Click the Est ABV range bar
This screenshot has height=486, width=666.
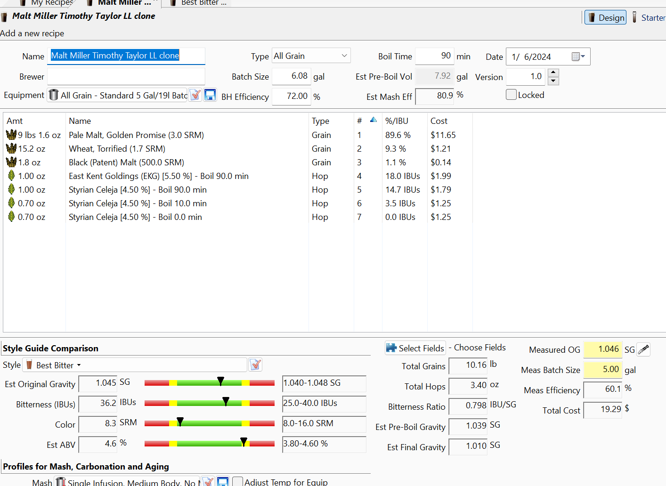210,444
